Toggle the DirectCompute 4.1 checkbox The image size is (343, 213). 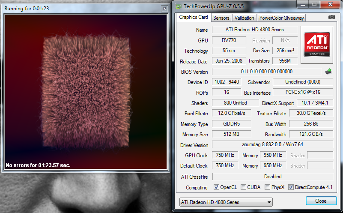tap(291, 187)
